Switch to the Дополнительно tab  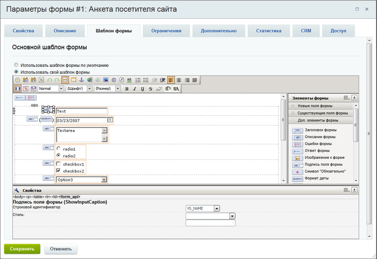219,31
